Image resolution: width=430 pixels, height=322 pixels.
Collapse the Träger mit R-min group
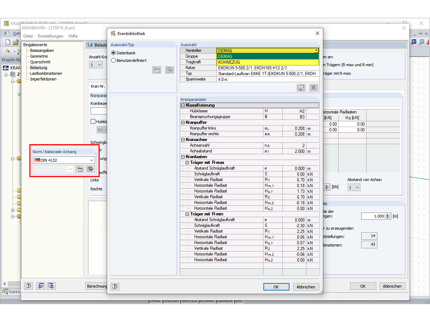pyautogui.click(x=187, y=214)
